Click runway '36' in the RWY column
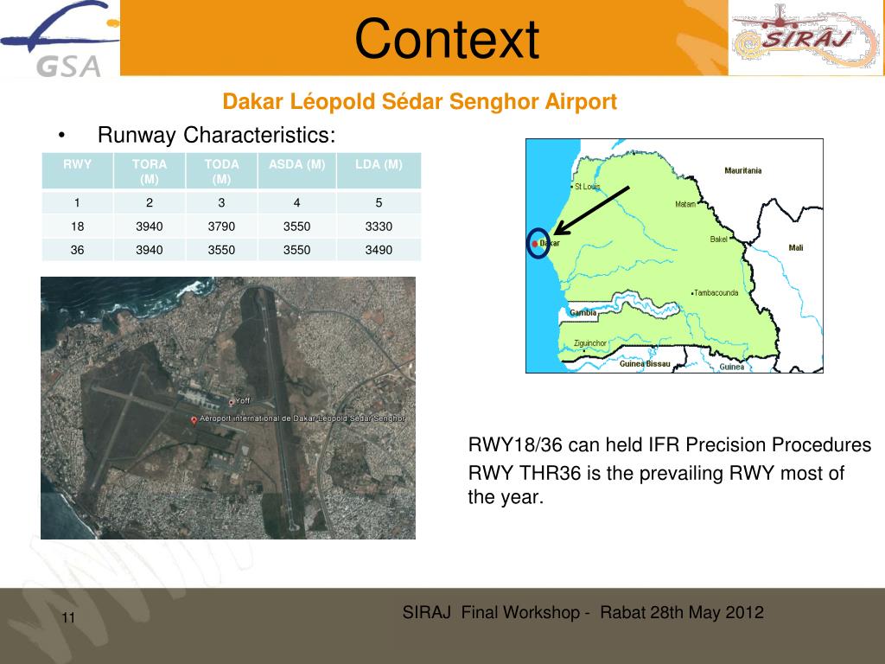Viewport: 885px width, 664px height. 77,250
